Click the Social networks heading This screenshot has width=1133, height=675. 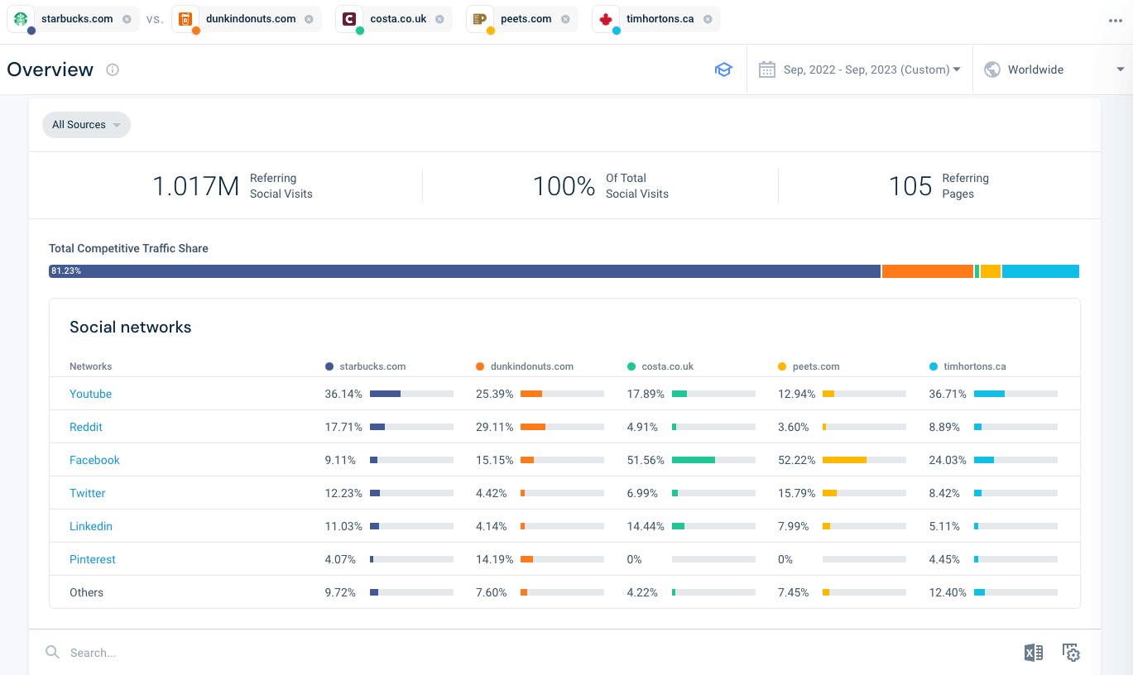point(131,327)
